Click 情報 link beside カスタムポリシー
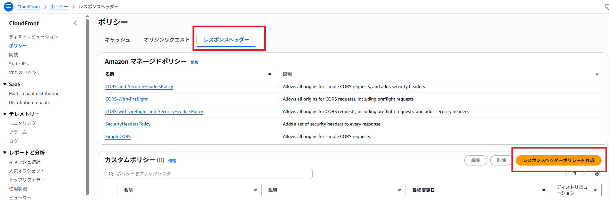The width and height of the screenshot is (609, 202). click(172, 161)
